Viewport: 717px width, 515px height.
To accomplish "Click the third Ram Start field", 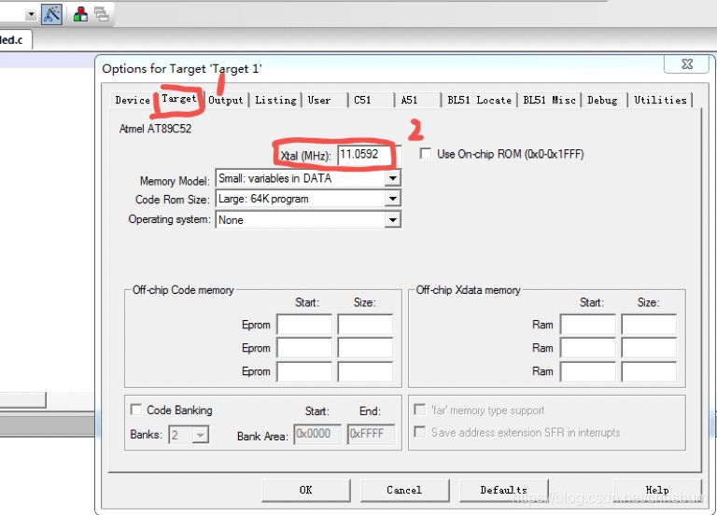I will 588,371.
